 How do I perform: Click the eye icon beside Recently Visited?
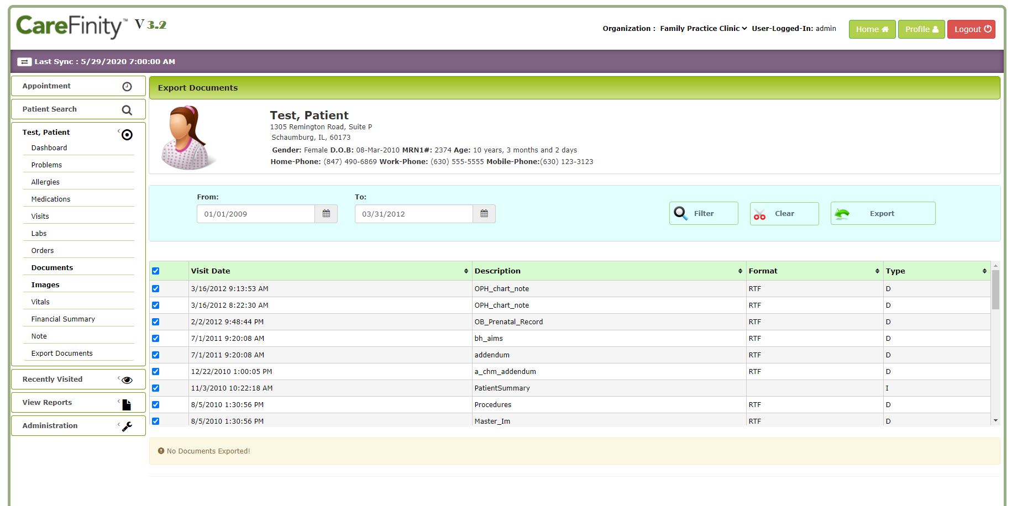pyautogui.click(x=127, y=380)
